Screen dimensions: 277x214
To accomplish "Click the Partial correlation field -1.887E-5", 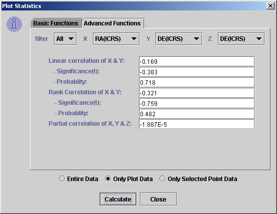I will pos(197,124).
